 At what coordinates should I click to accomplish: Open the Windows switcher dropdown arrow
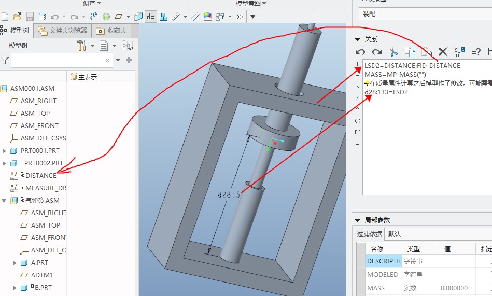pos(230,16)
